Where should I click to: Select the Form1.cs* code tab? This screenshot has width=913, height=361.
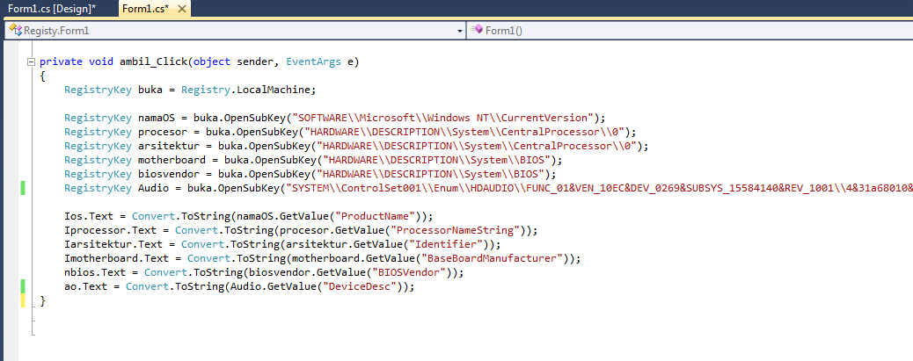tap(154, 8)
